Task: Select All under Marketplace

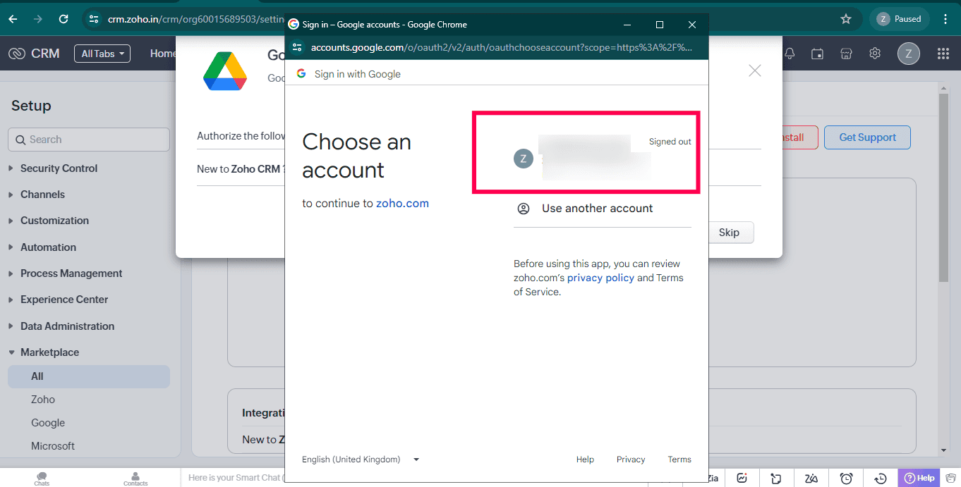Action: click(89, 376)
